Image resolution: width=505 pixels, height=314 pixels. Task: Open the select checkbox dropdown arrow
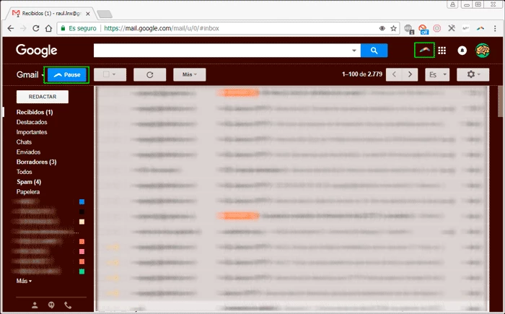[114, 74]
